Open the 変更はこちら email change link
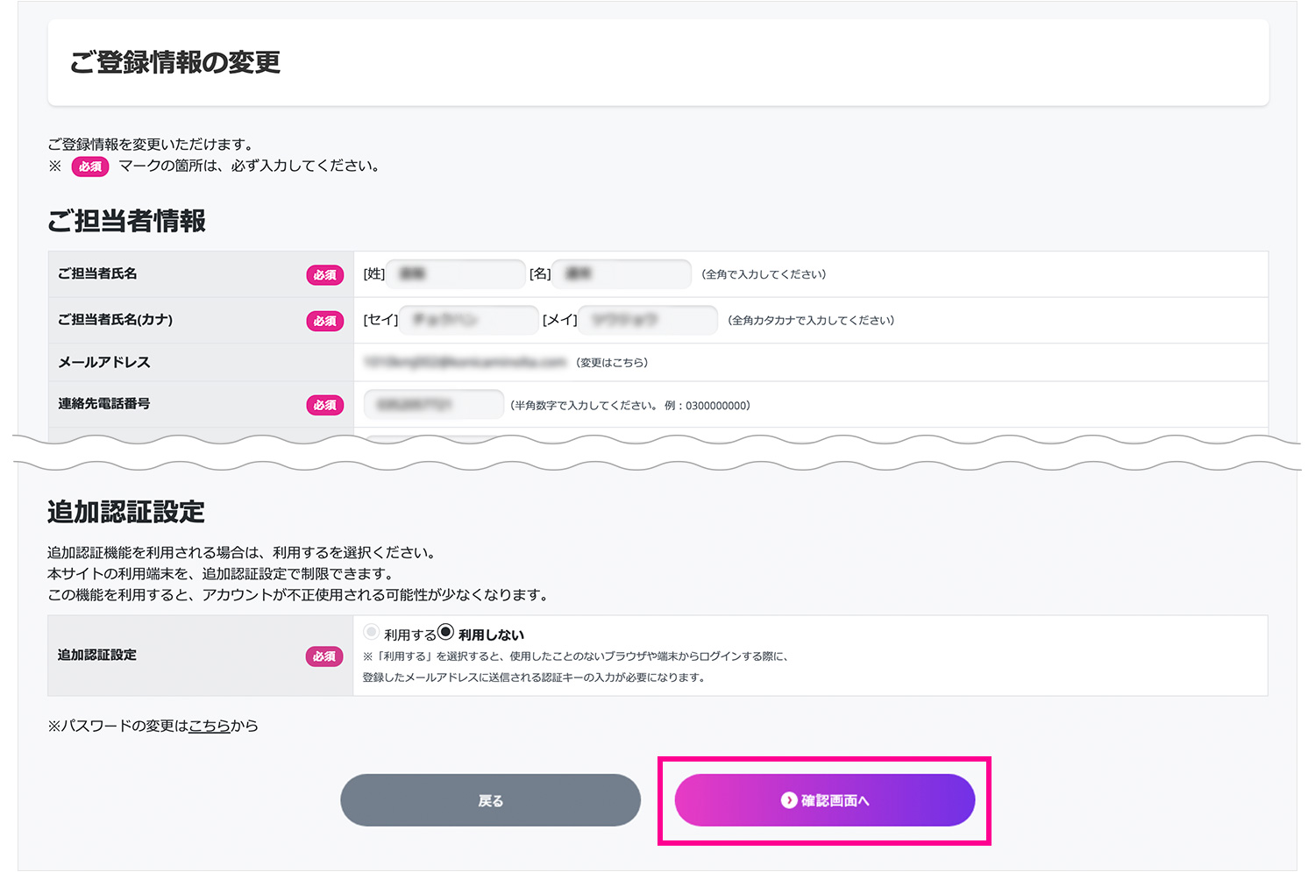This screenshot has height=872, width=1315. point(612,363)
